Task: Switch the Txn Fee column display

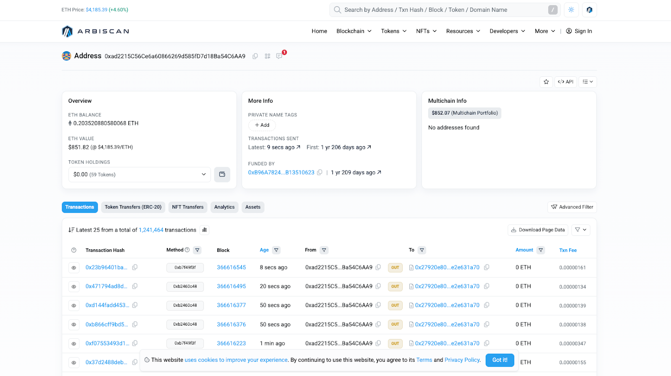Action: click(568, 251)
